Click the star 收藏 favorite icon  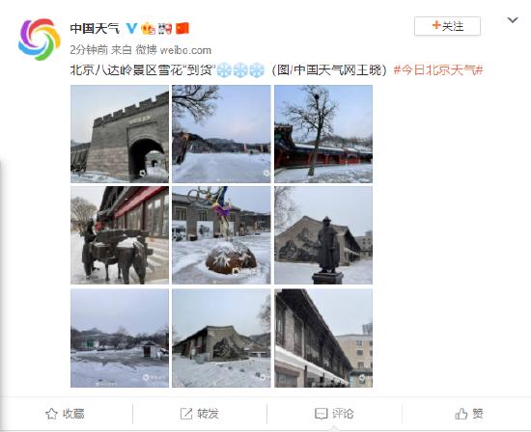coord(51,414)
